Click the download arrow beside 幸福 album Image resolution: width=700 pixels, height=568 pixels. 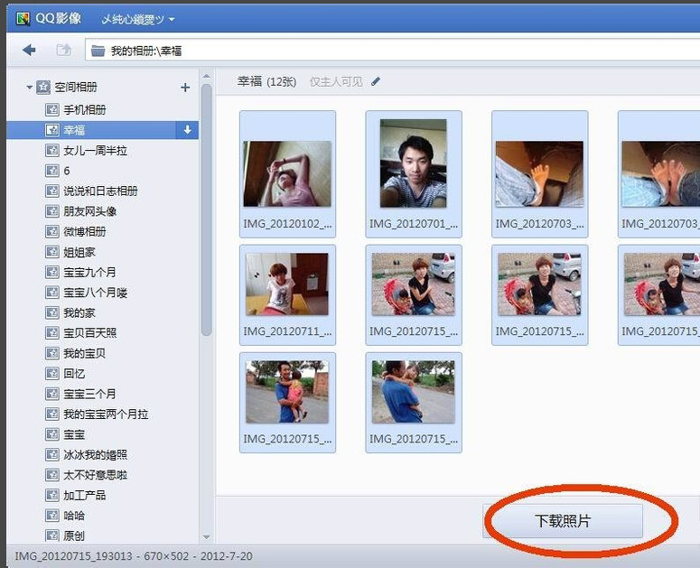click(188, 130)
